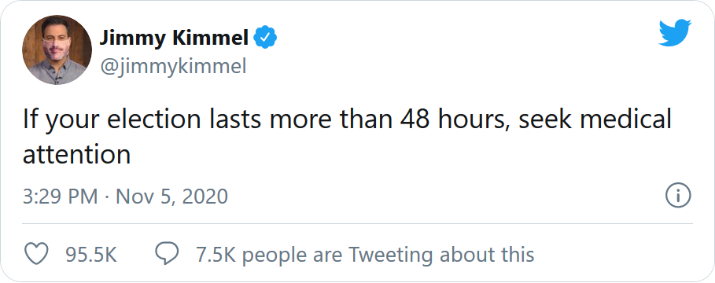This screenshot has width=715, height=283.
Task: Click the '3:29 PM' time stamp
Action: 61,197
